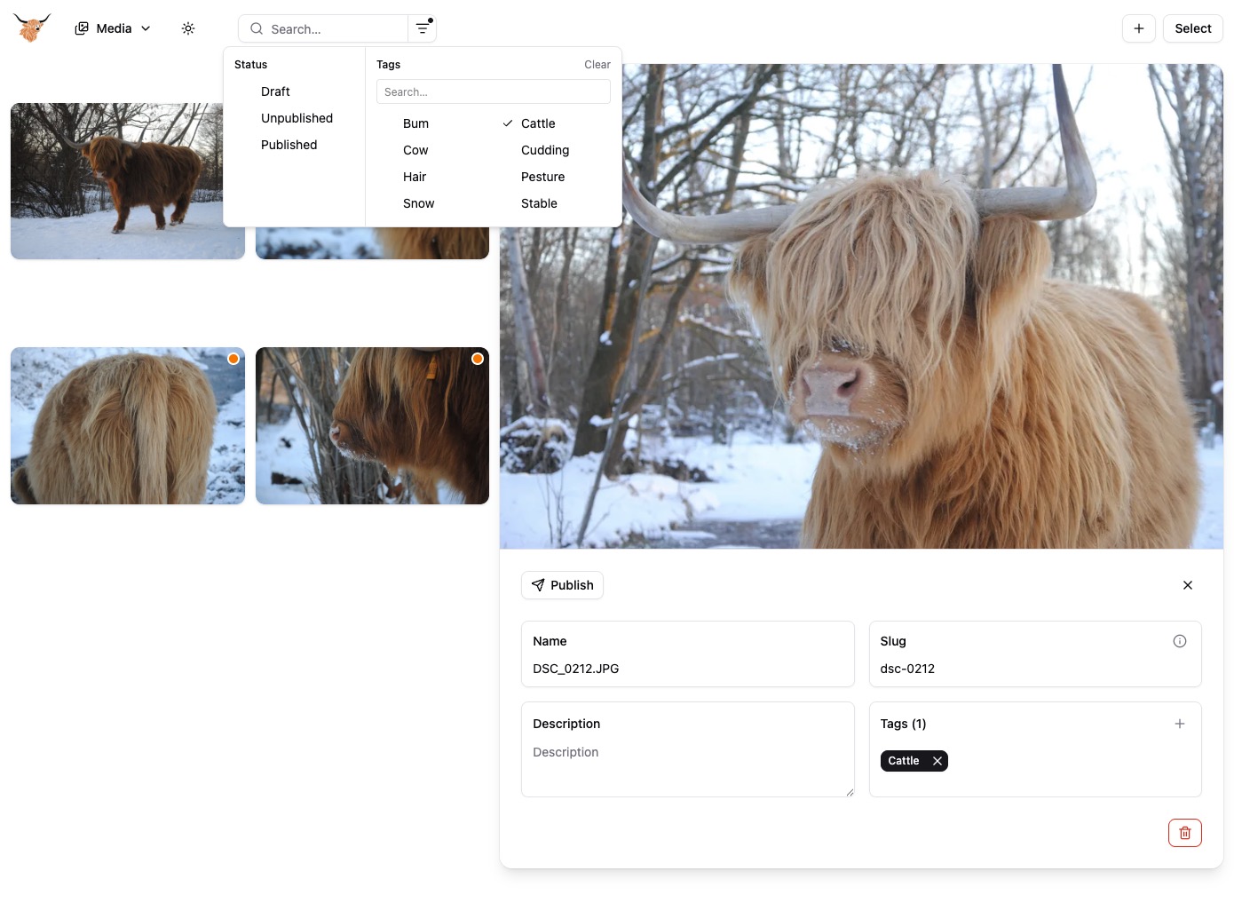
Task: Clear all tag filters
Action: click(597, 64)
